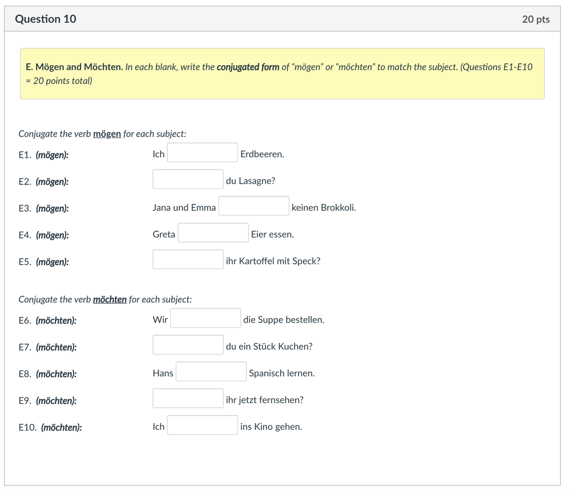The width and height of the screenshot is (570, 495).
Task: Click the "Question 10" heading
Action: tap(46, 19)
